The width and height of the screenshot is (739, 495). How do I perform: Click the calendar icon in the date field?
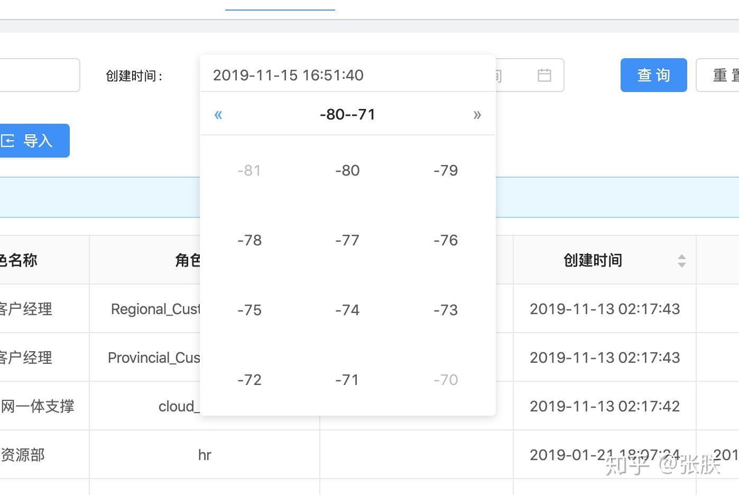(x=544, y=75)
